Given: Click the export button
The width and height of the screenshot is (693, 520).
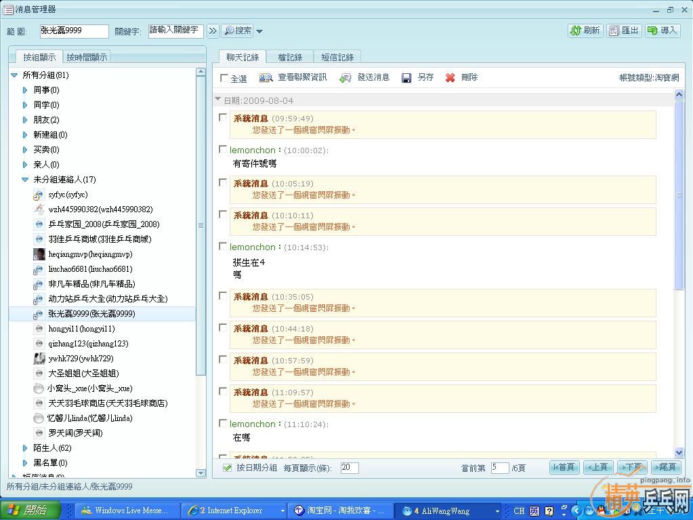Looking at the screenshot, I should coord(624,31).
